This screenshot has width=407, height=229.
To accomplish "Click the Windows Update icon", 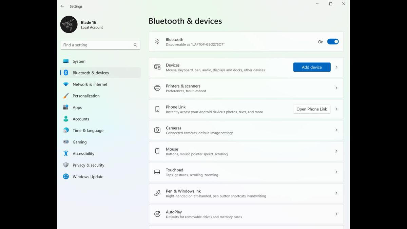I will click(66, 176).
